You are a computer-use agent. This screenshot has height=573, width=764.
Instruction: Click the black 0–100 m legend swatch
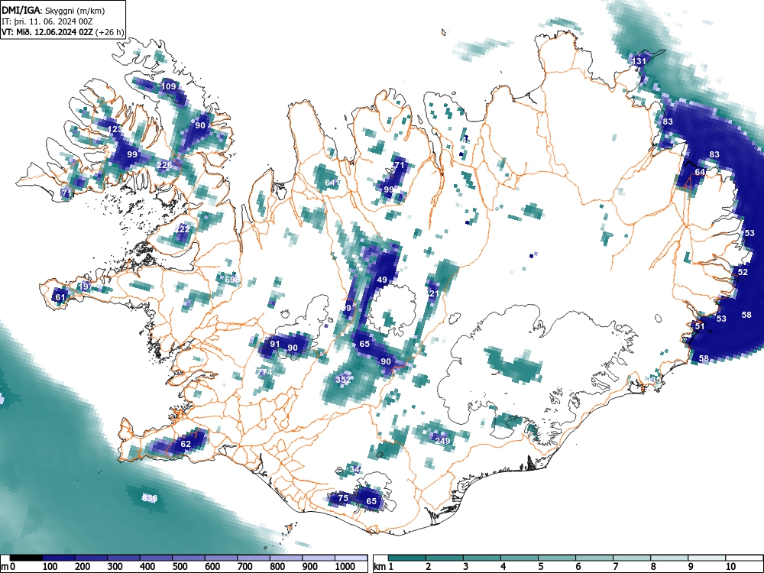coord(26,558)
